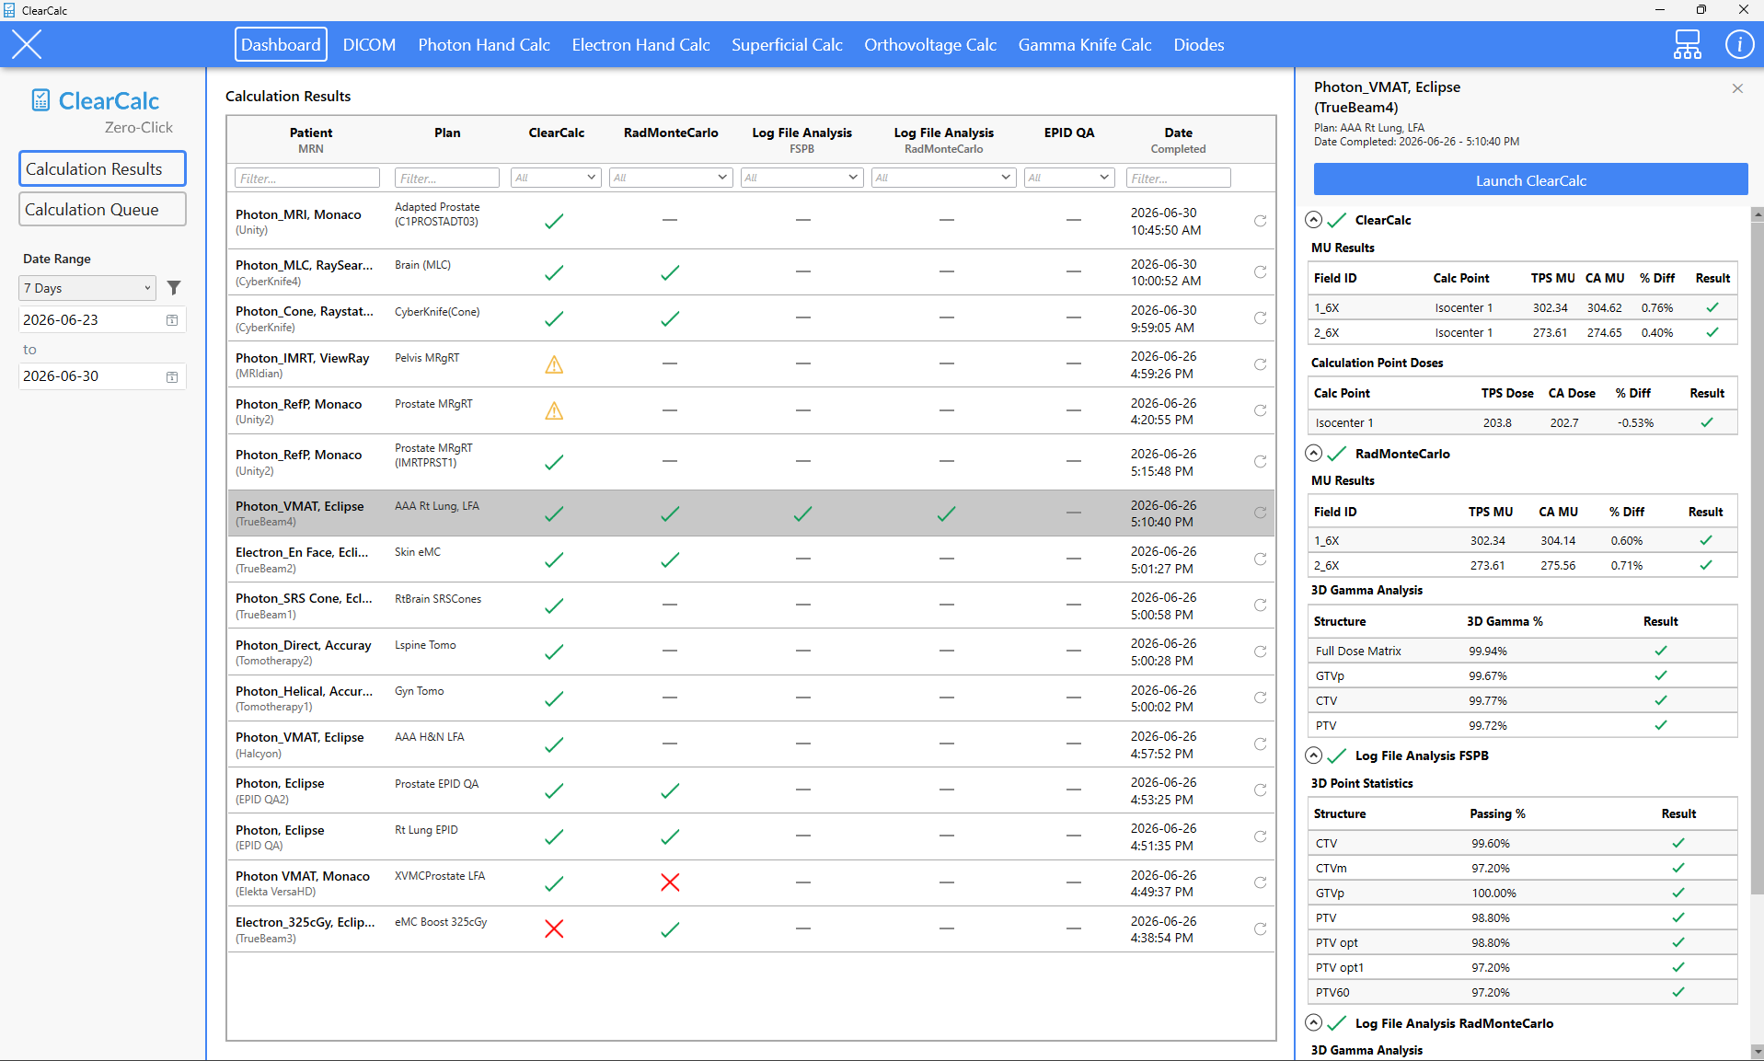Open the info icon in top bar

pyautogui.click(x=1738, y=44)
